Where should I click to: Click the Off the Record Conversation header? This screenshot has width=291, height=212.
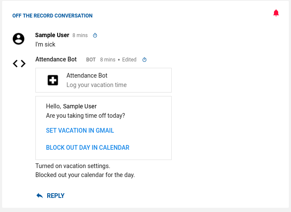point(52,16)
